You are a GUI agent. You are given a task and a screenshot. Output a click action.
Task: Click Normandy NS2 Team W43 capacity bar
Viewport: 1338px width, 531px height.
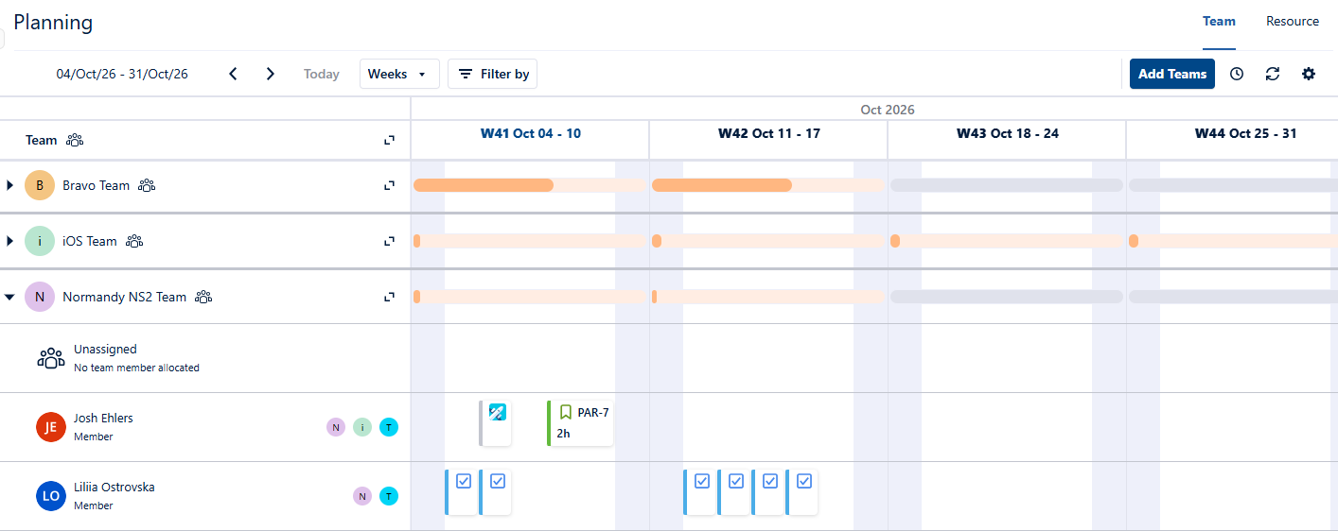[x=1007, y=297]
